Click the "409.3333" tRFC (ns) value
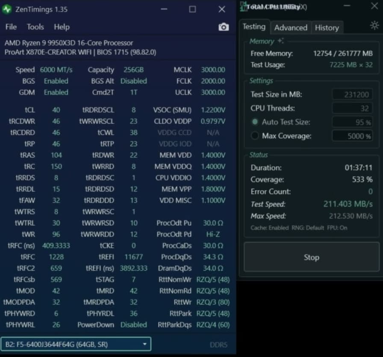This screenshot has width=383, height=357. [56, 245]
